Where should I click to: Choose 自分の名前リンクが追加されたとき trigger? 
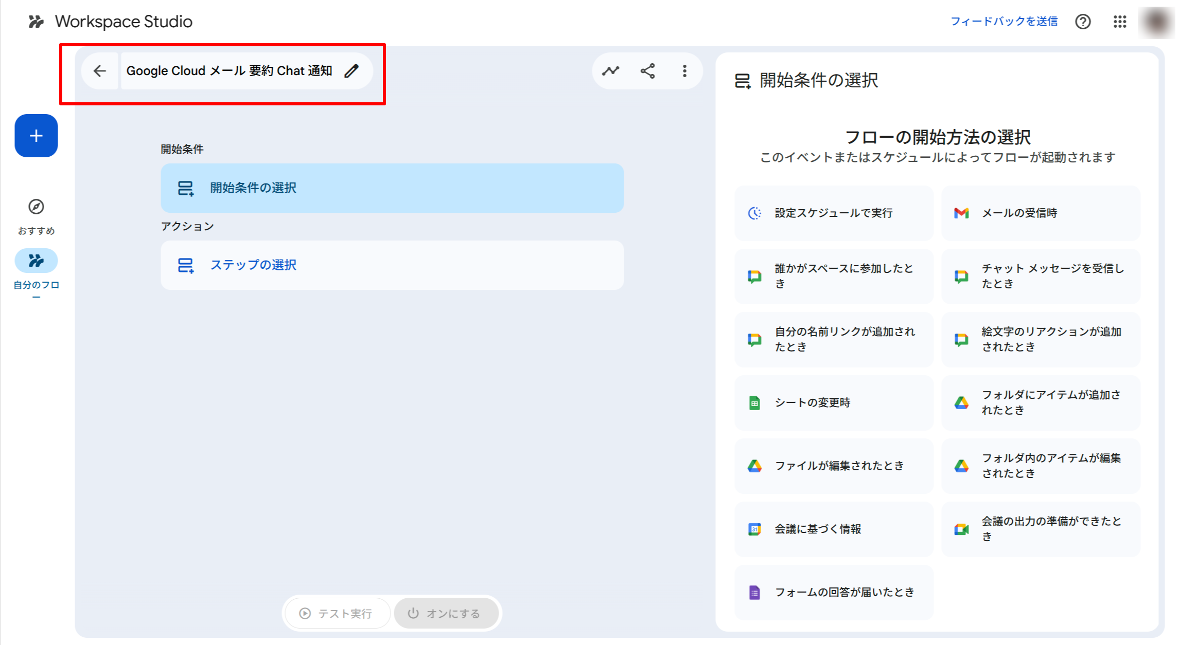click(x=834, y=340)
